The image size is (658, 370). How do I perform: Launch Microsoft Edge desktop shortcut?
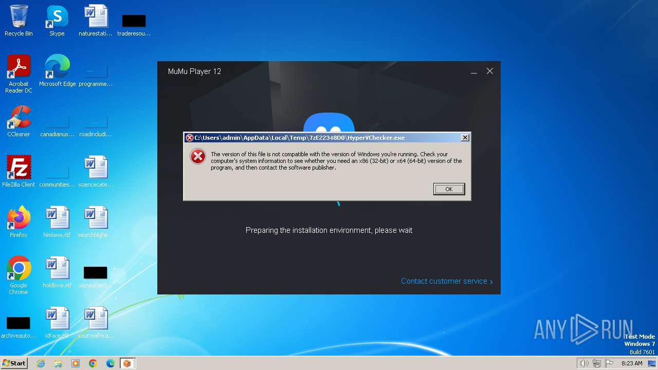(57, 71)
